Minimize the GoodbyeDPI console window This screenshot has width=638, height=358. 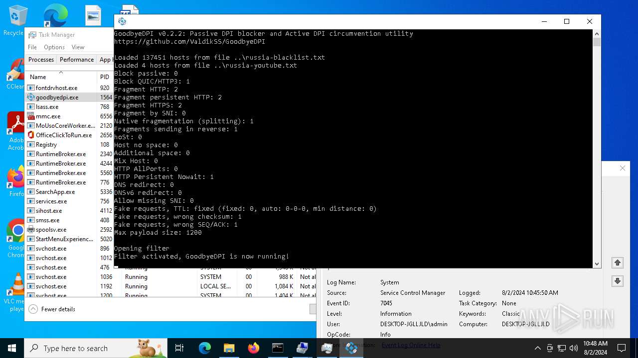[x=544, y=21]
